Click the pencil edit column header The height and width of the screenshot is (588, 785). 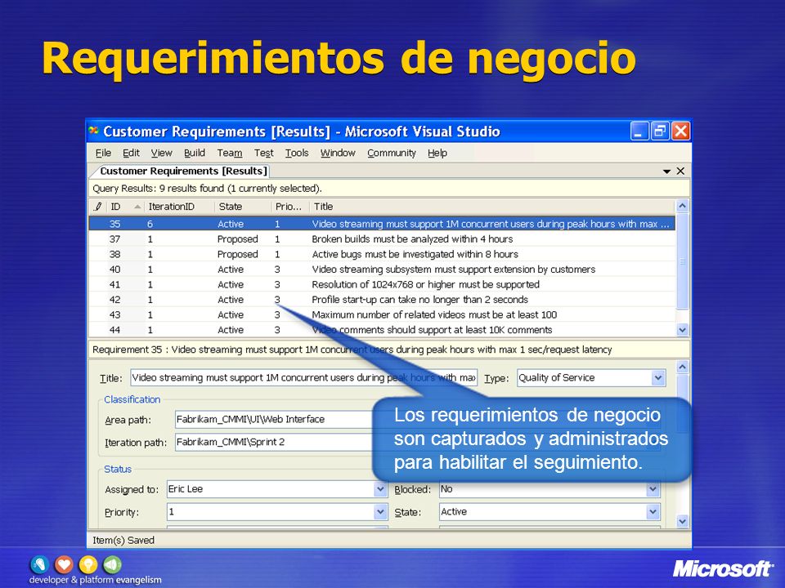click(x=98, y=207)
